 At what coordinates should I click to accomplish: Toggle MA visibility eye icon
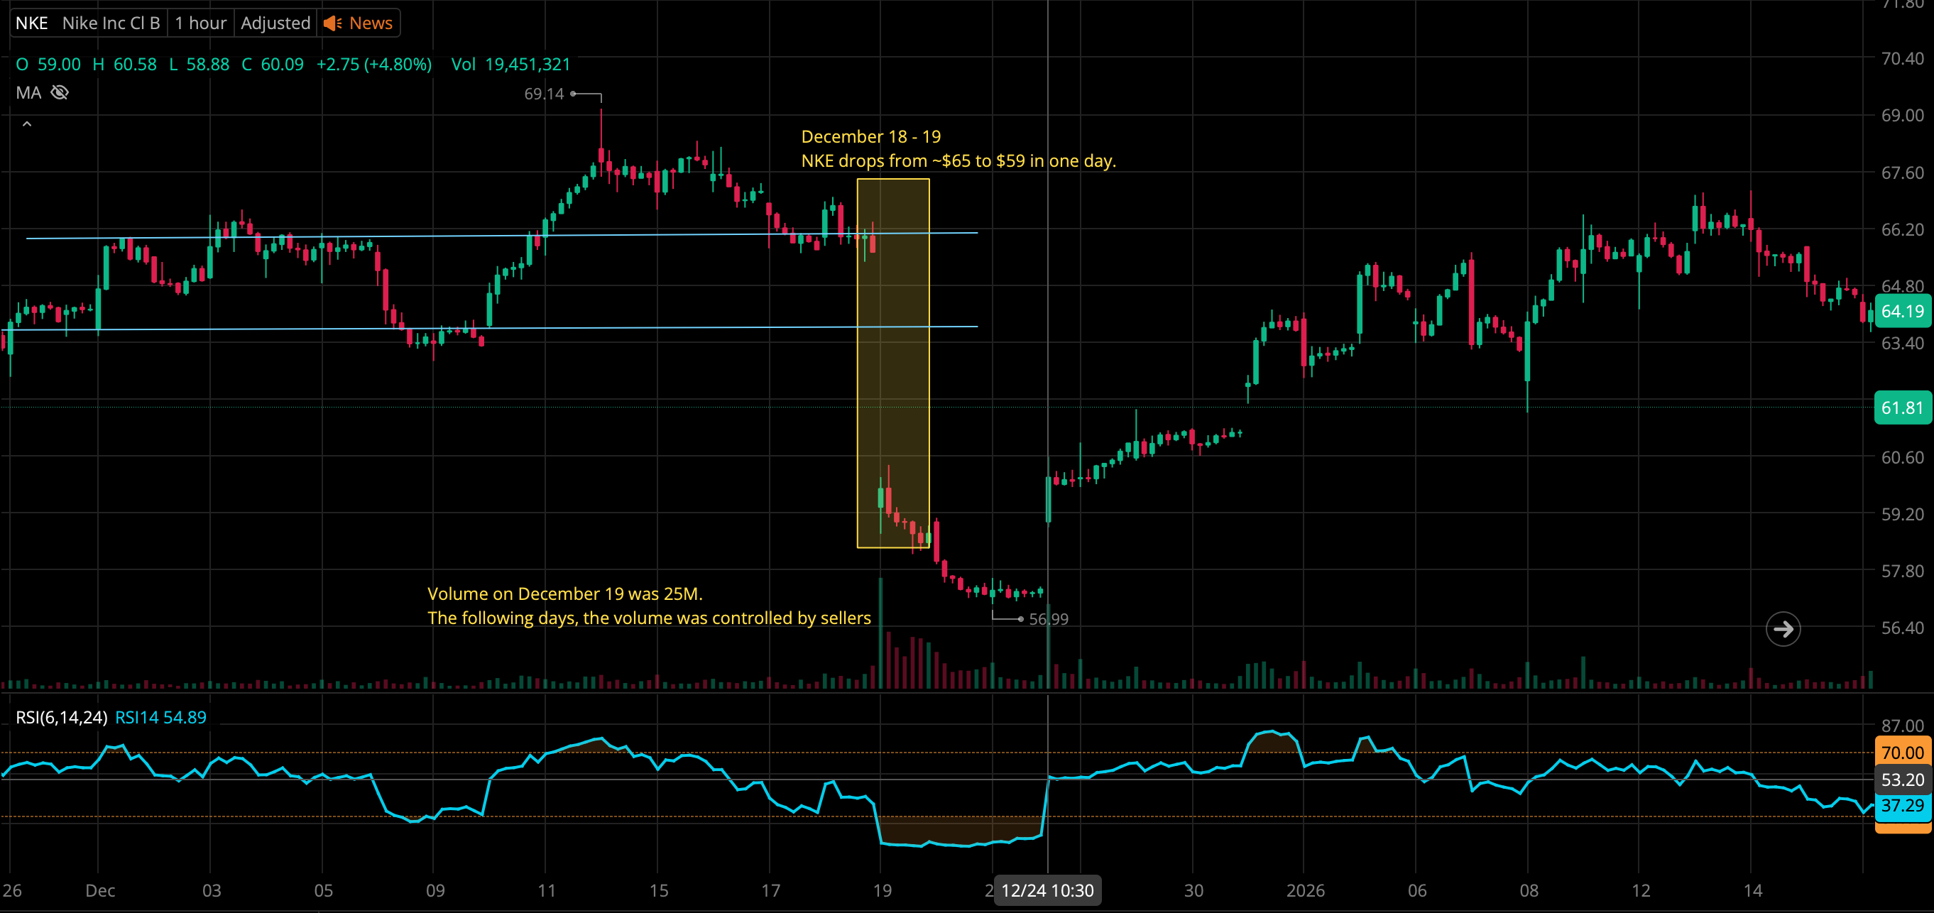(60, 92)
